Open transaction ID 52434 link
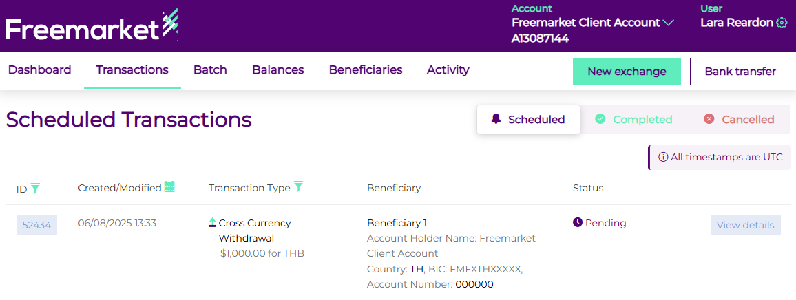Viewport: 796px width, 300px height. pos(36,225)
